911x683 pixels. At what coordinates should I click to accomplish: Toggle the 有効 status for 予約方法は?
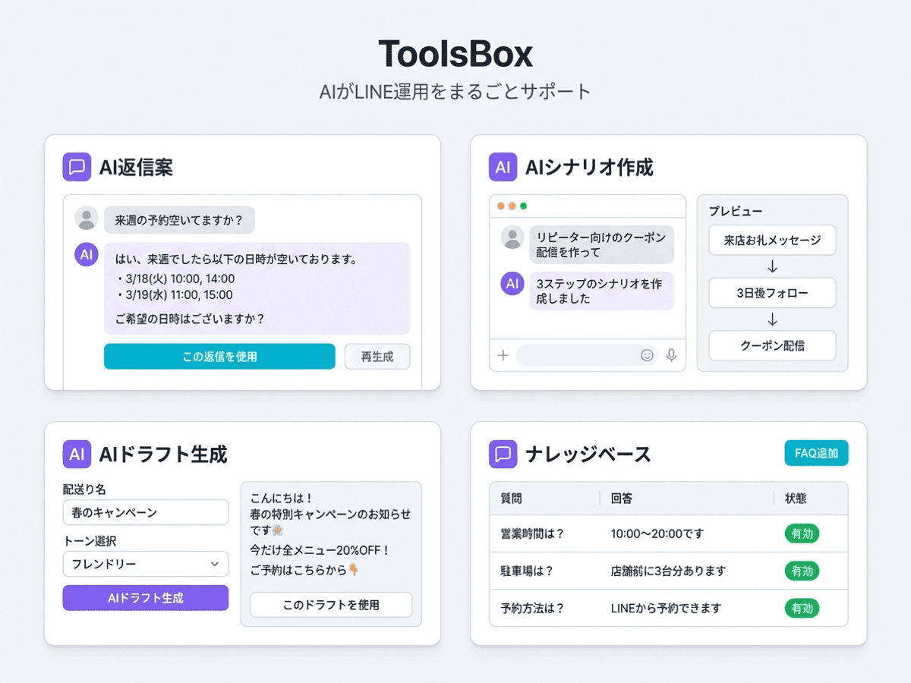click(802, 608)
